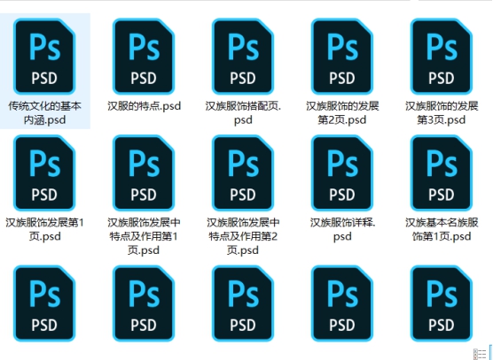Select the unlabeled PSD icon below 汉族服饰发展中特点及作用第1页.psd
This screenshot has height=360, width=493.
[x=144, y=303]
